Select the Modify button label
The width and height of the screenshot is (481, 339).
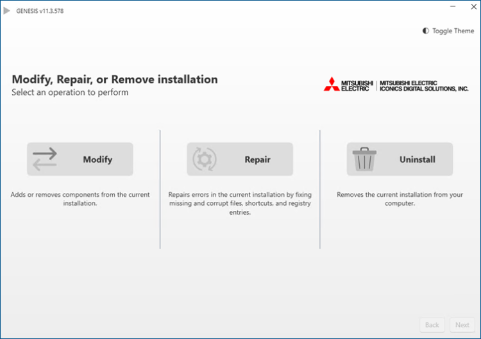(x=97, y=160)
